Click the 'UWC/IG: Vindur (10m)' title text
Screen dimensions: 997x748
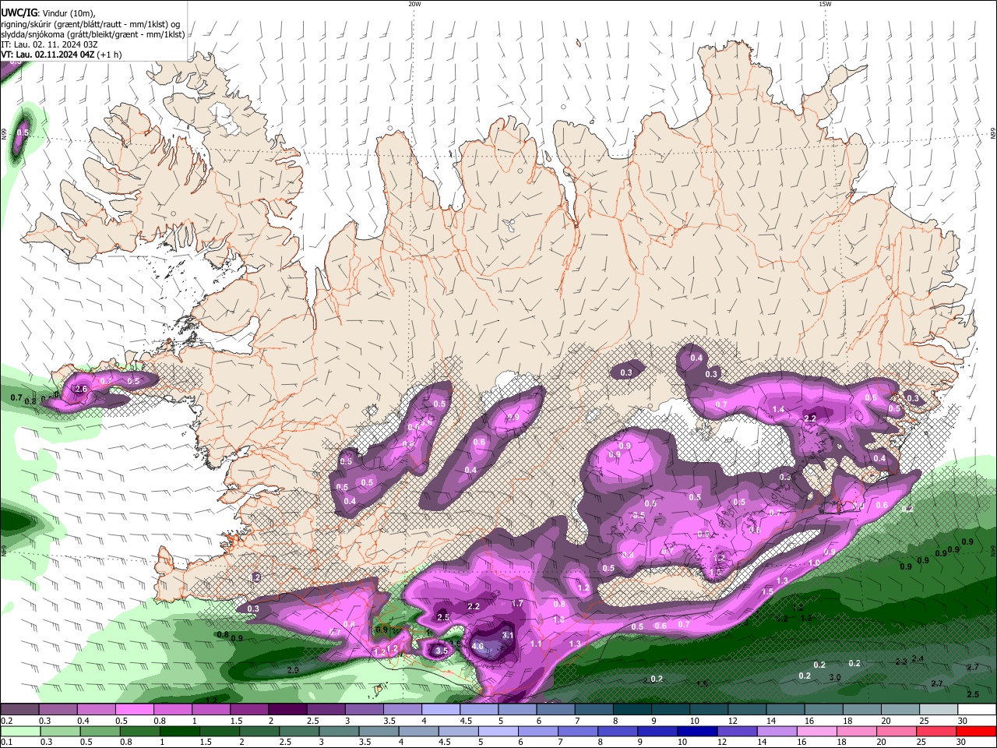(48, 13)
